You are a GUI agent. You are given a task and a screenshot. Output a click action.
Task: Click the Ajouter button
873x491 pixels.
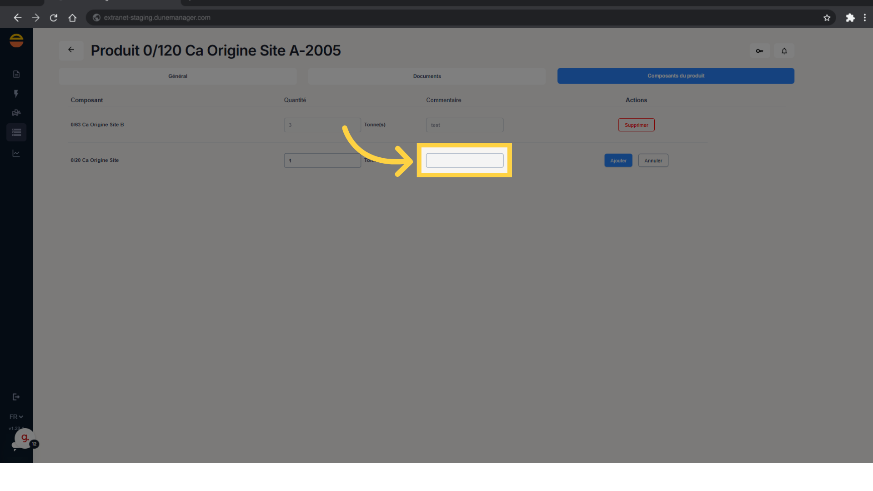pyautogui.click(x=618, y=160)
